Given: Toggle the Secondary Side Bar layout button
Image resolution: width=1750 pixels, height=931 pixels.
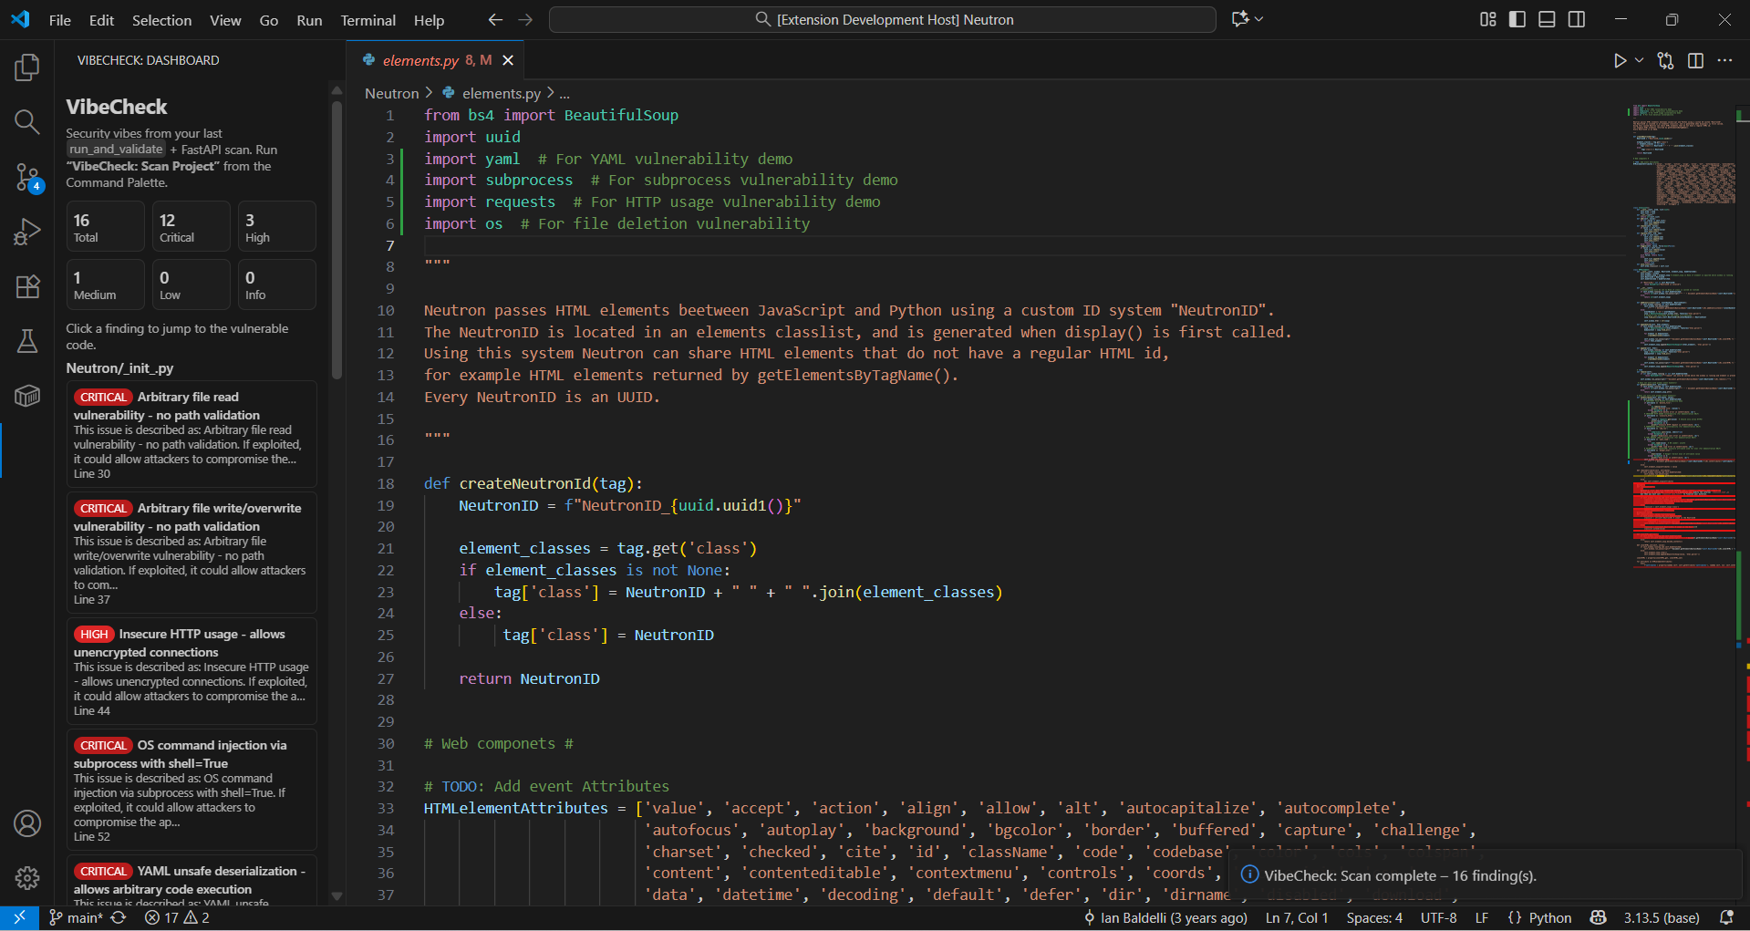Looking at the screenshot, I should [x=1576, y=20].
